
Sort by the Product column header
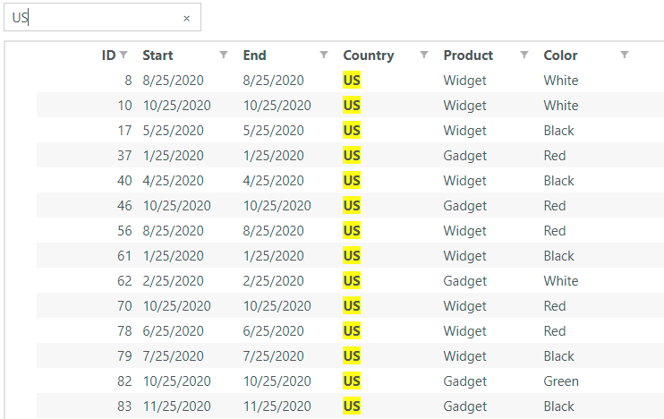[x=468, y=56]
